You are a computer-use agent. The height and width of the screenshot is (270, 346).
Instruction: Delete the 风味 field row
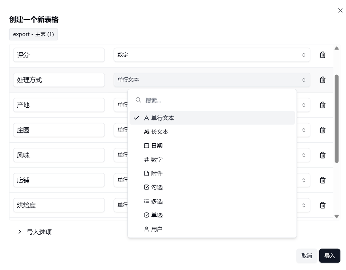coord(322,155)
